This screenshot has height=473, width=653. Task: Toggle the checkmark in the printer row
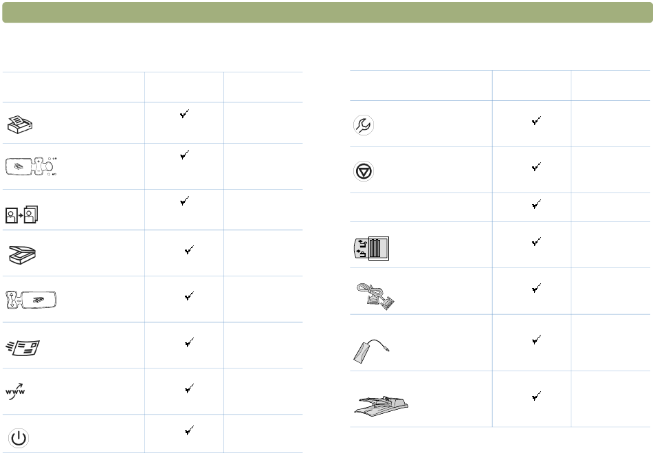[184, 113]
